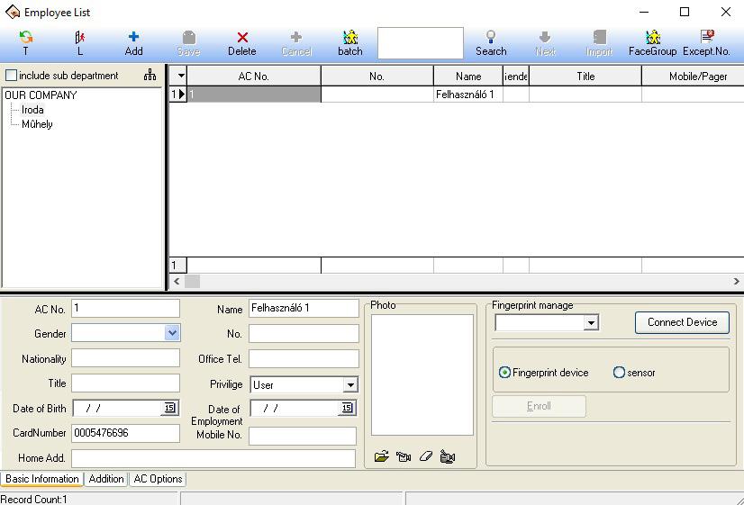Click the No. column header

(x=377, y=76)
